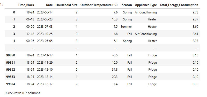Screen dimensions: 207x97
Task: Select row index 99850
Action: click(11, 55)
